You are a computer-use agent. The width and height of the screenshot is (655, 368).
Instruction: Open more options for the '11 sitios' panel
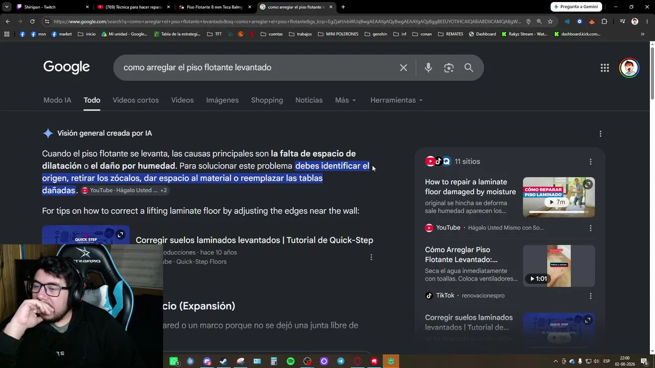pyautogui.click(x=591, y=162)
